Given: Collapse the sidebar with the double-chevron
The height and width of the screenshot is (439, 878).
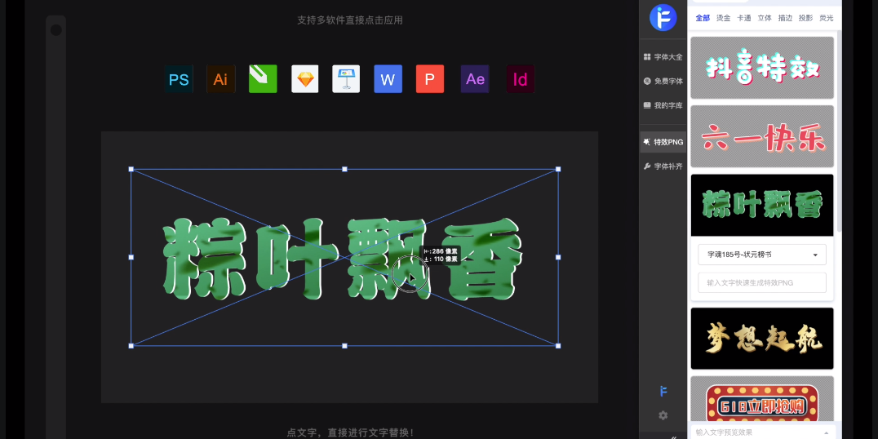Looking at the screenshot, I should pos(673,437).
